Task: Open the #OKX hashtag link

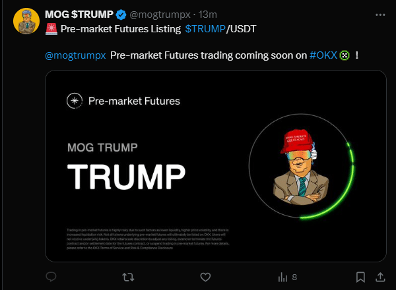Action: (324, 55)
